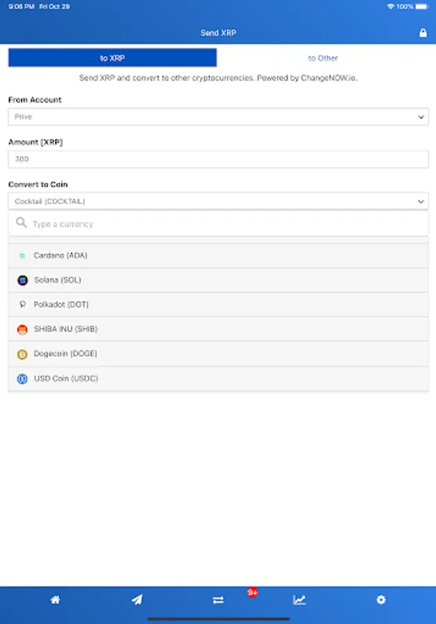This screenshot has height=624, width=436.
Task: Click the From Account chevron arrow
Action: click(x=421, y=117)
